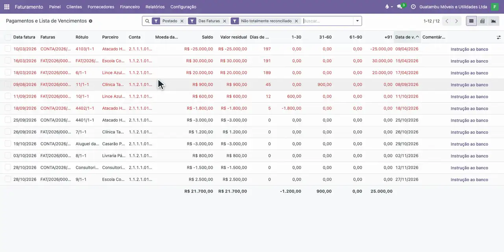Focus the Buscar search input
Image resolution: width=504 pixels, height=252 pixels.
pyautogui.click(x=328, y=21)
